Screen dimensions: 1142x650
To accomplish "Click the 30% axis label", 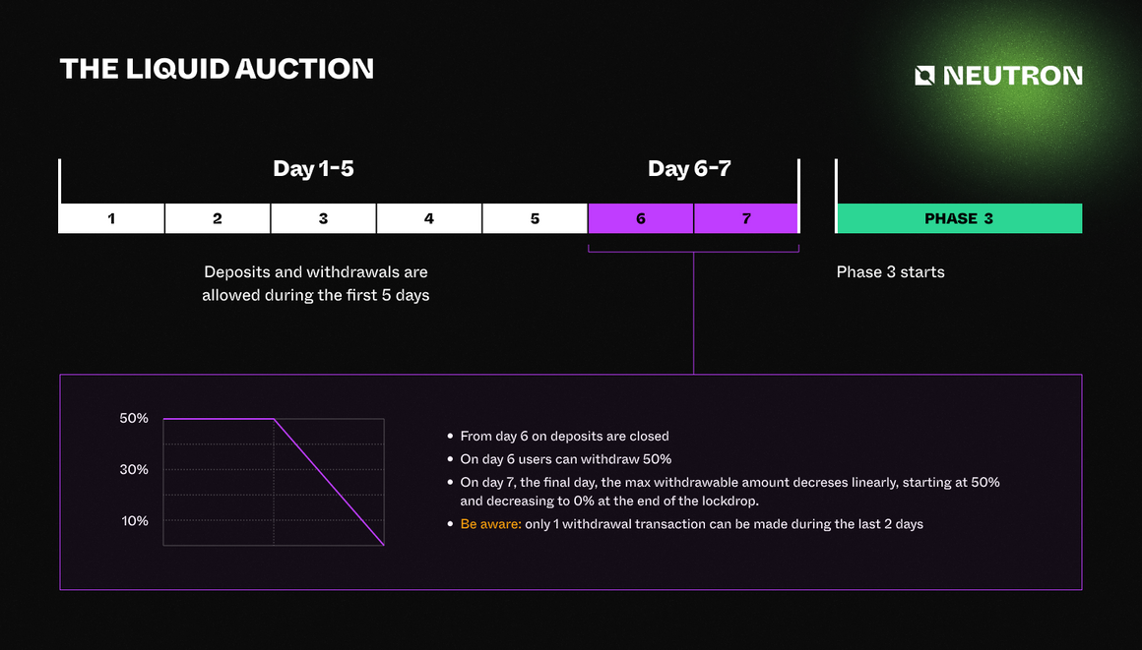I will 135,470.
